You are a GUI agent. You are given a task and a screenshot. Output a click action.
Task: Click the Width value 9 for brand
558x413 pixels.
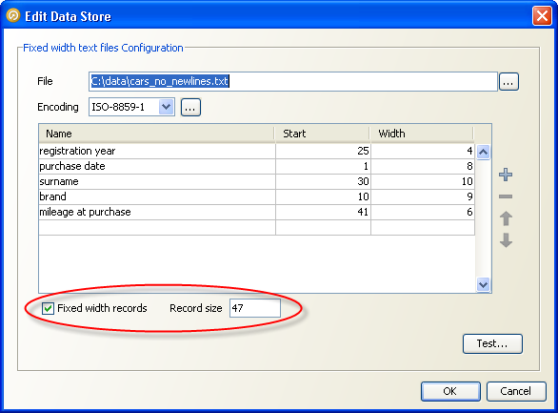pyautogui.click(x=423, y=196)
